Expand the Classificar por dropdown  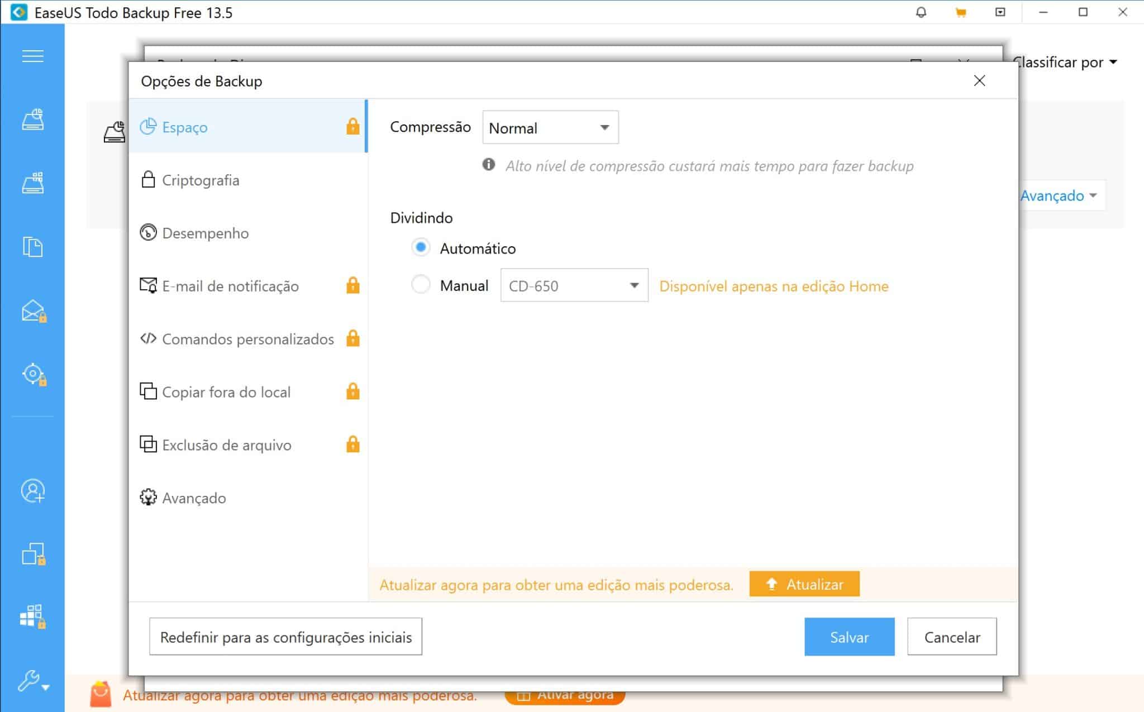tap(1064, 63)
